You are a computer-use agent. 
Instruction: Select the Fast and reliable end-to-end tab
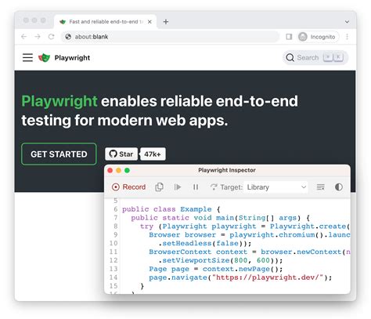[106, 22]
